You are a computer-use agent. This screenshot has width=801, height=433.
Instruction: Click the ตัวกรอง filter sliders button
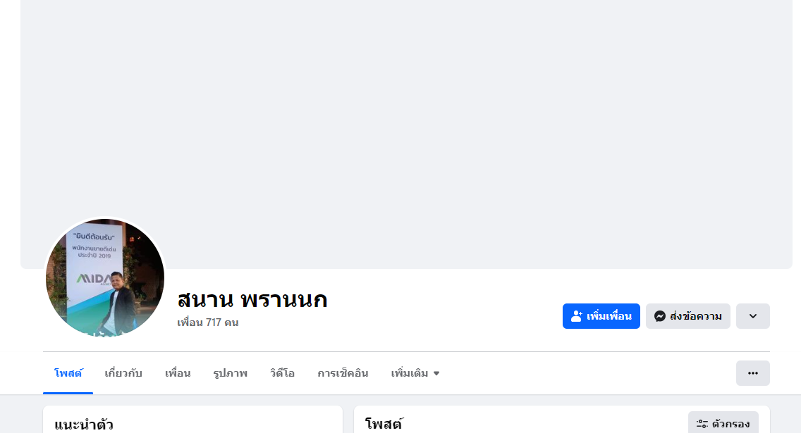pyautogui.click(x=723, y=424)
